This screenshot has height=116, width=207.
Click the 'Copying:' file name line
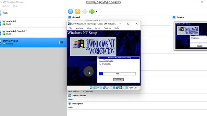[x=106, y=61]
